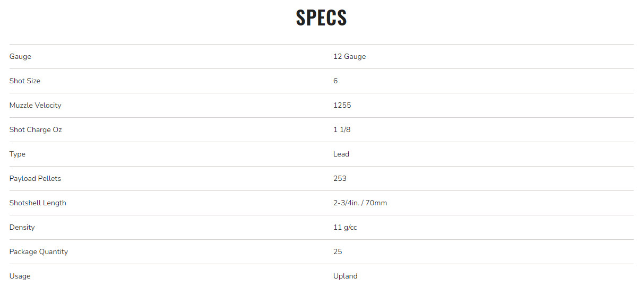Select the Upland usage value
Screen dimensions: 638x287
pyautogui.click(x=345, y=276)
